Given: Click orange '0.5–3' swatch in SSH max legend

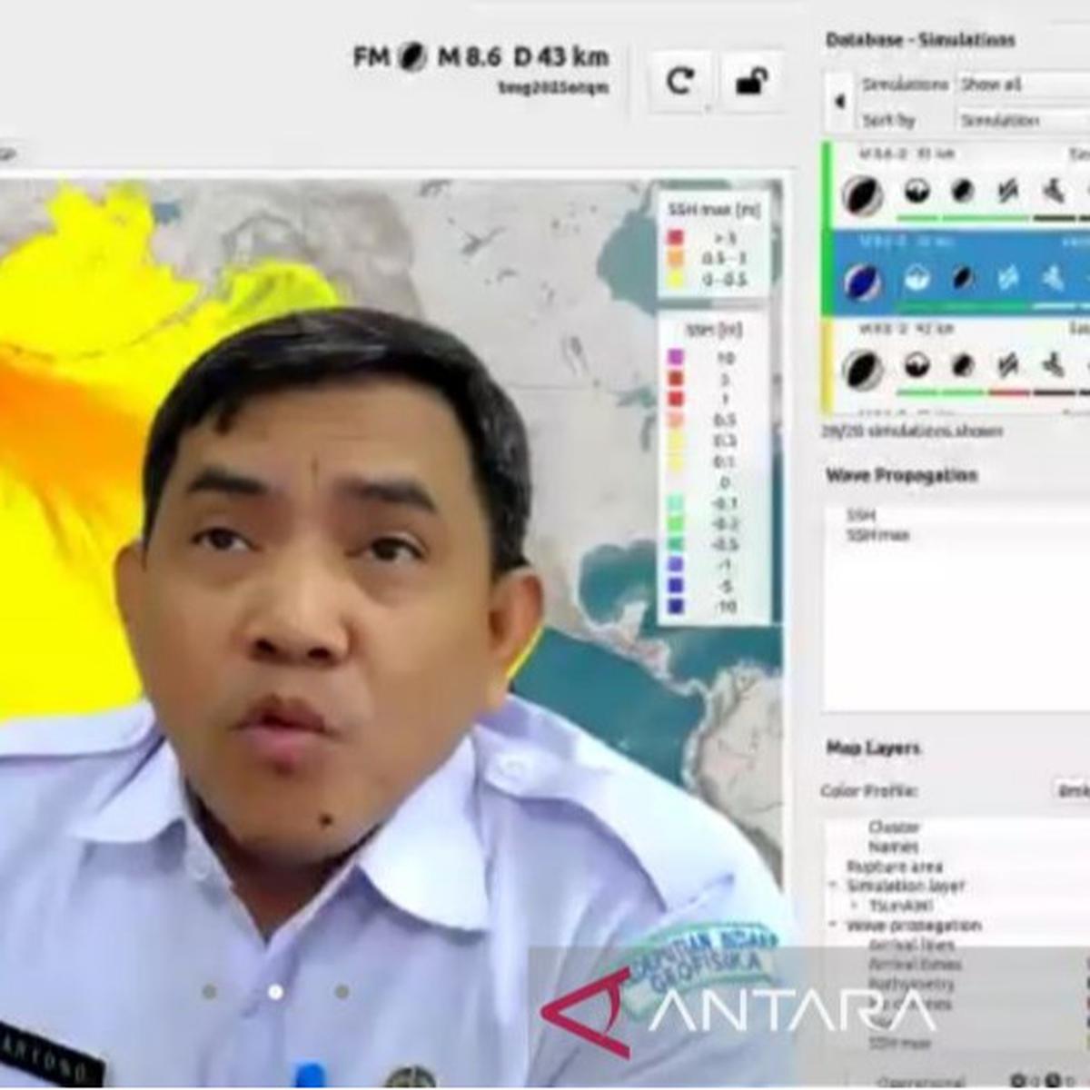Looking at the screenshot, I should pyautogui.click(x=676, y=259).
